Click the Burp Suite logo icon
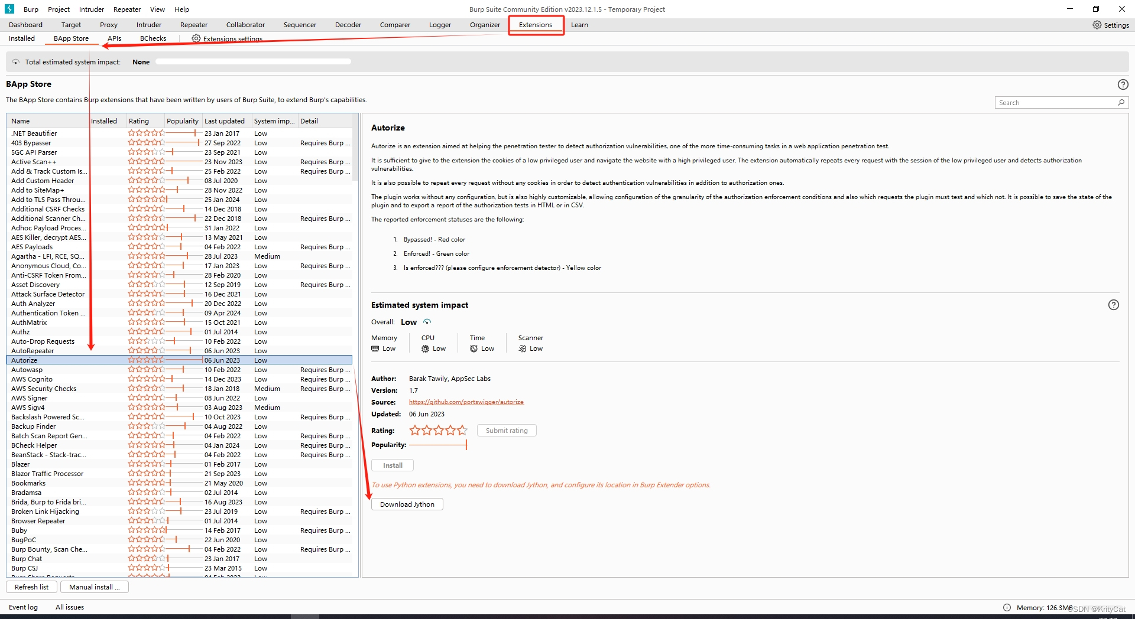 coord(9,9)
